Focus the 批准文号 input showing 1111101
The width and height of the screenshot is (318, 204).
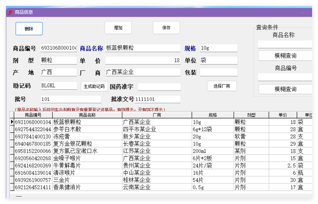tap(158, 99)
